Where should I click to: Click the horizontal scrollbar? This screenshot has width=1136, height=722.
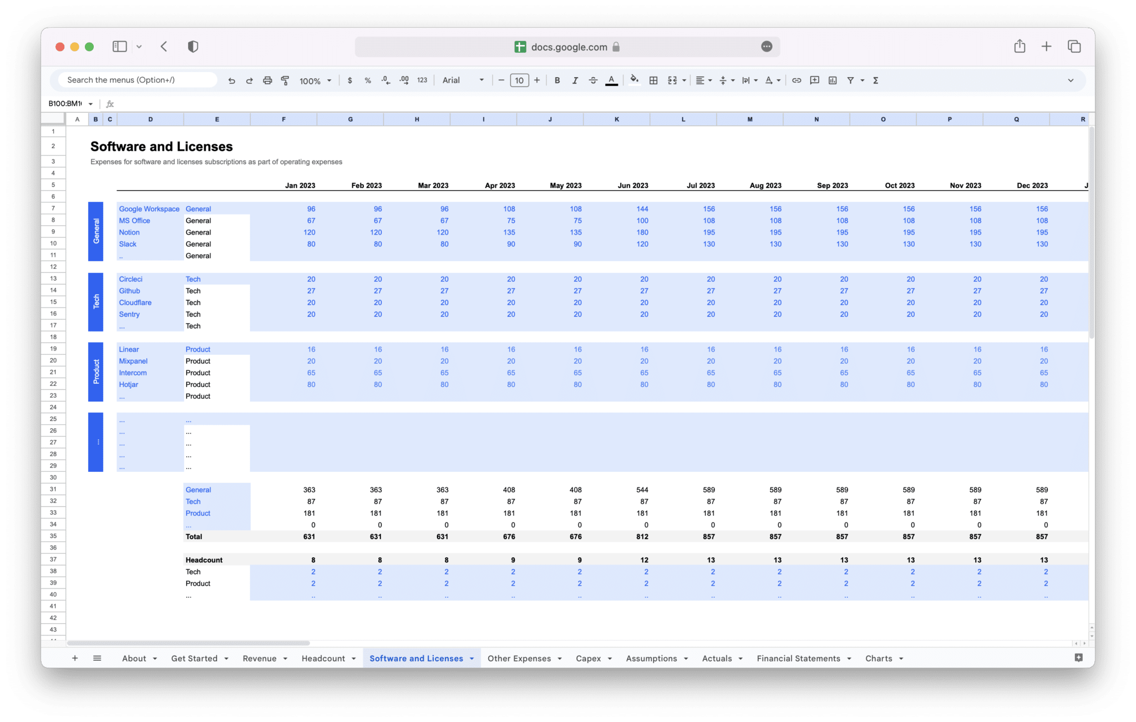pyautogui.click(x=188, y=643)
